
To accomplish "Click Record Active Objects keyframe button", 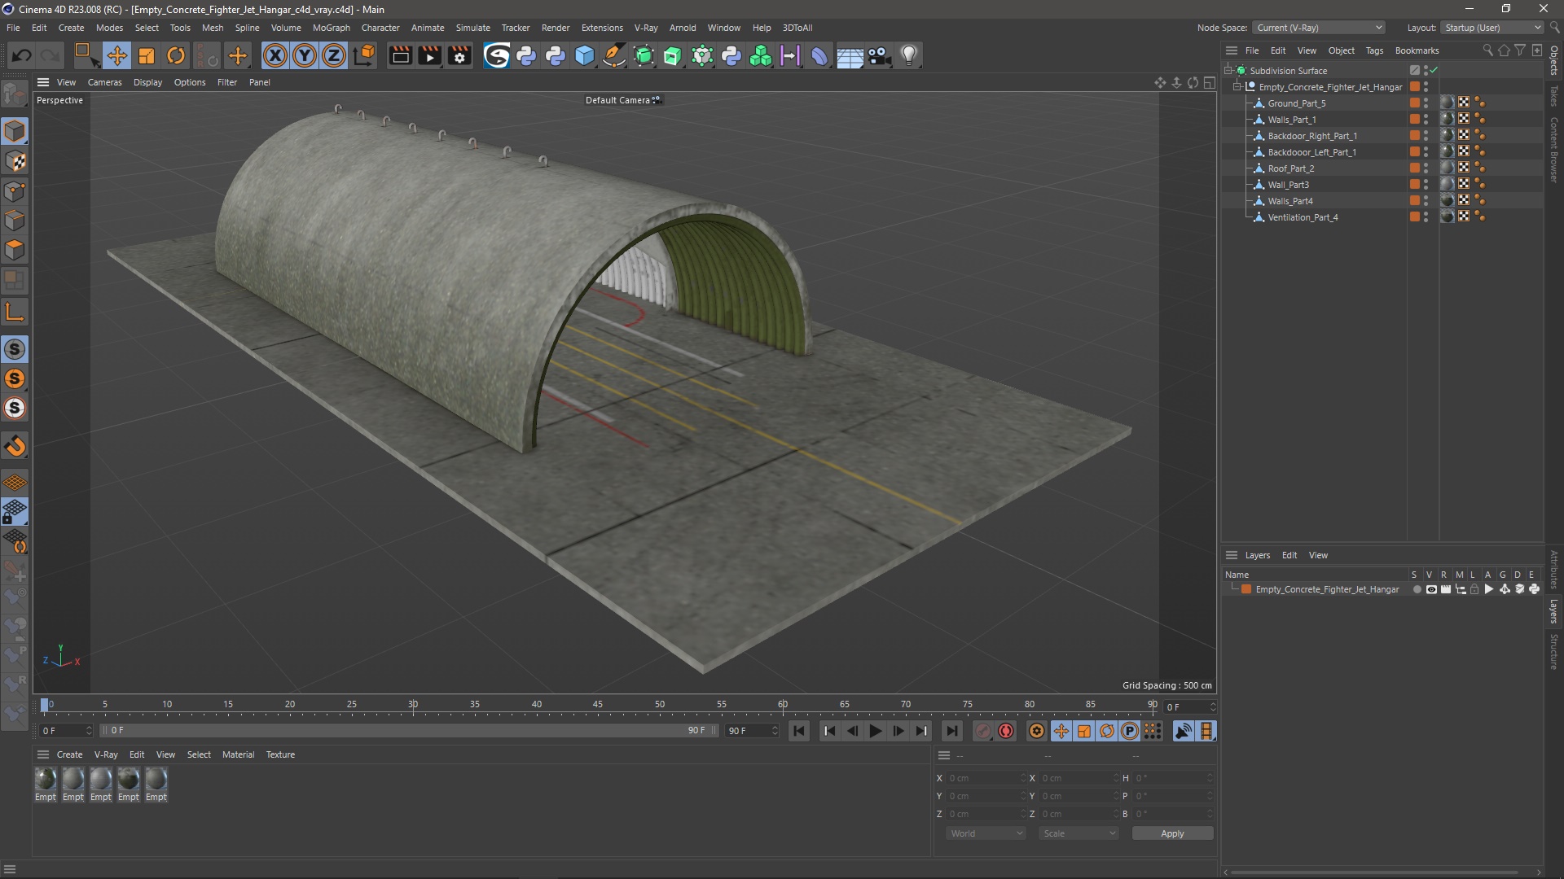I will (983, 731).
